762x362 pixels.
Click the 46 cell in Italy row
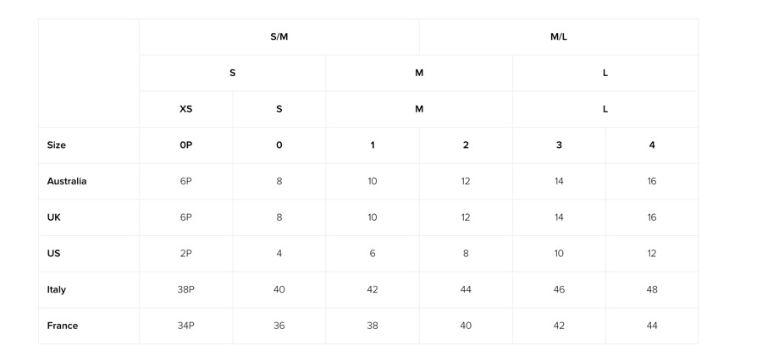pos(559,289)
